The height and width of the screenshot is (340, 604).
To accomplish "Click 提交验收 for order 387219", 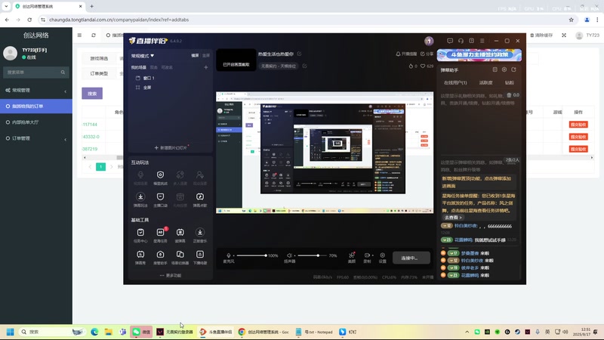I will tap(578, 149).
